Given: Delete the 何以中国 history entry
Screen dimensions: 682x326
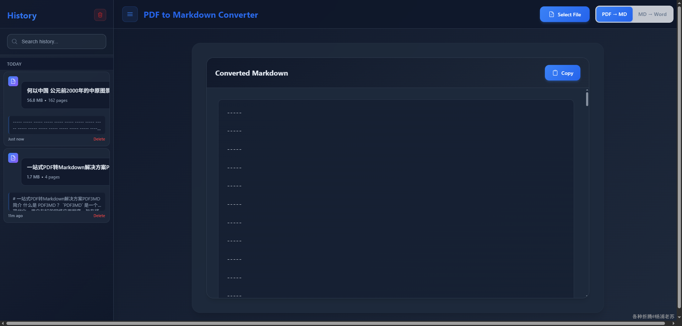Looking at the screenshot, I should 99,139.
